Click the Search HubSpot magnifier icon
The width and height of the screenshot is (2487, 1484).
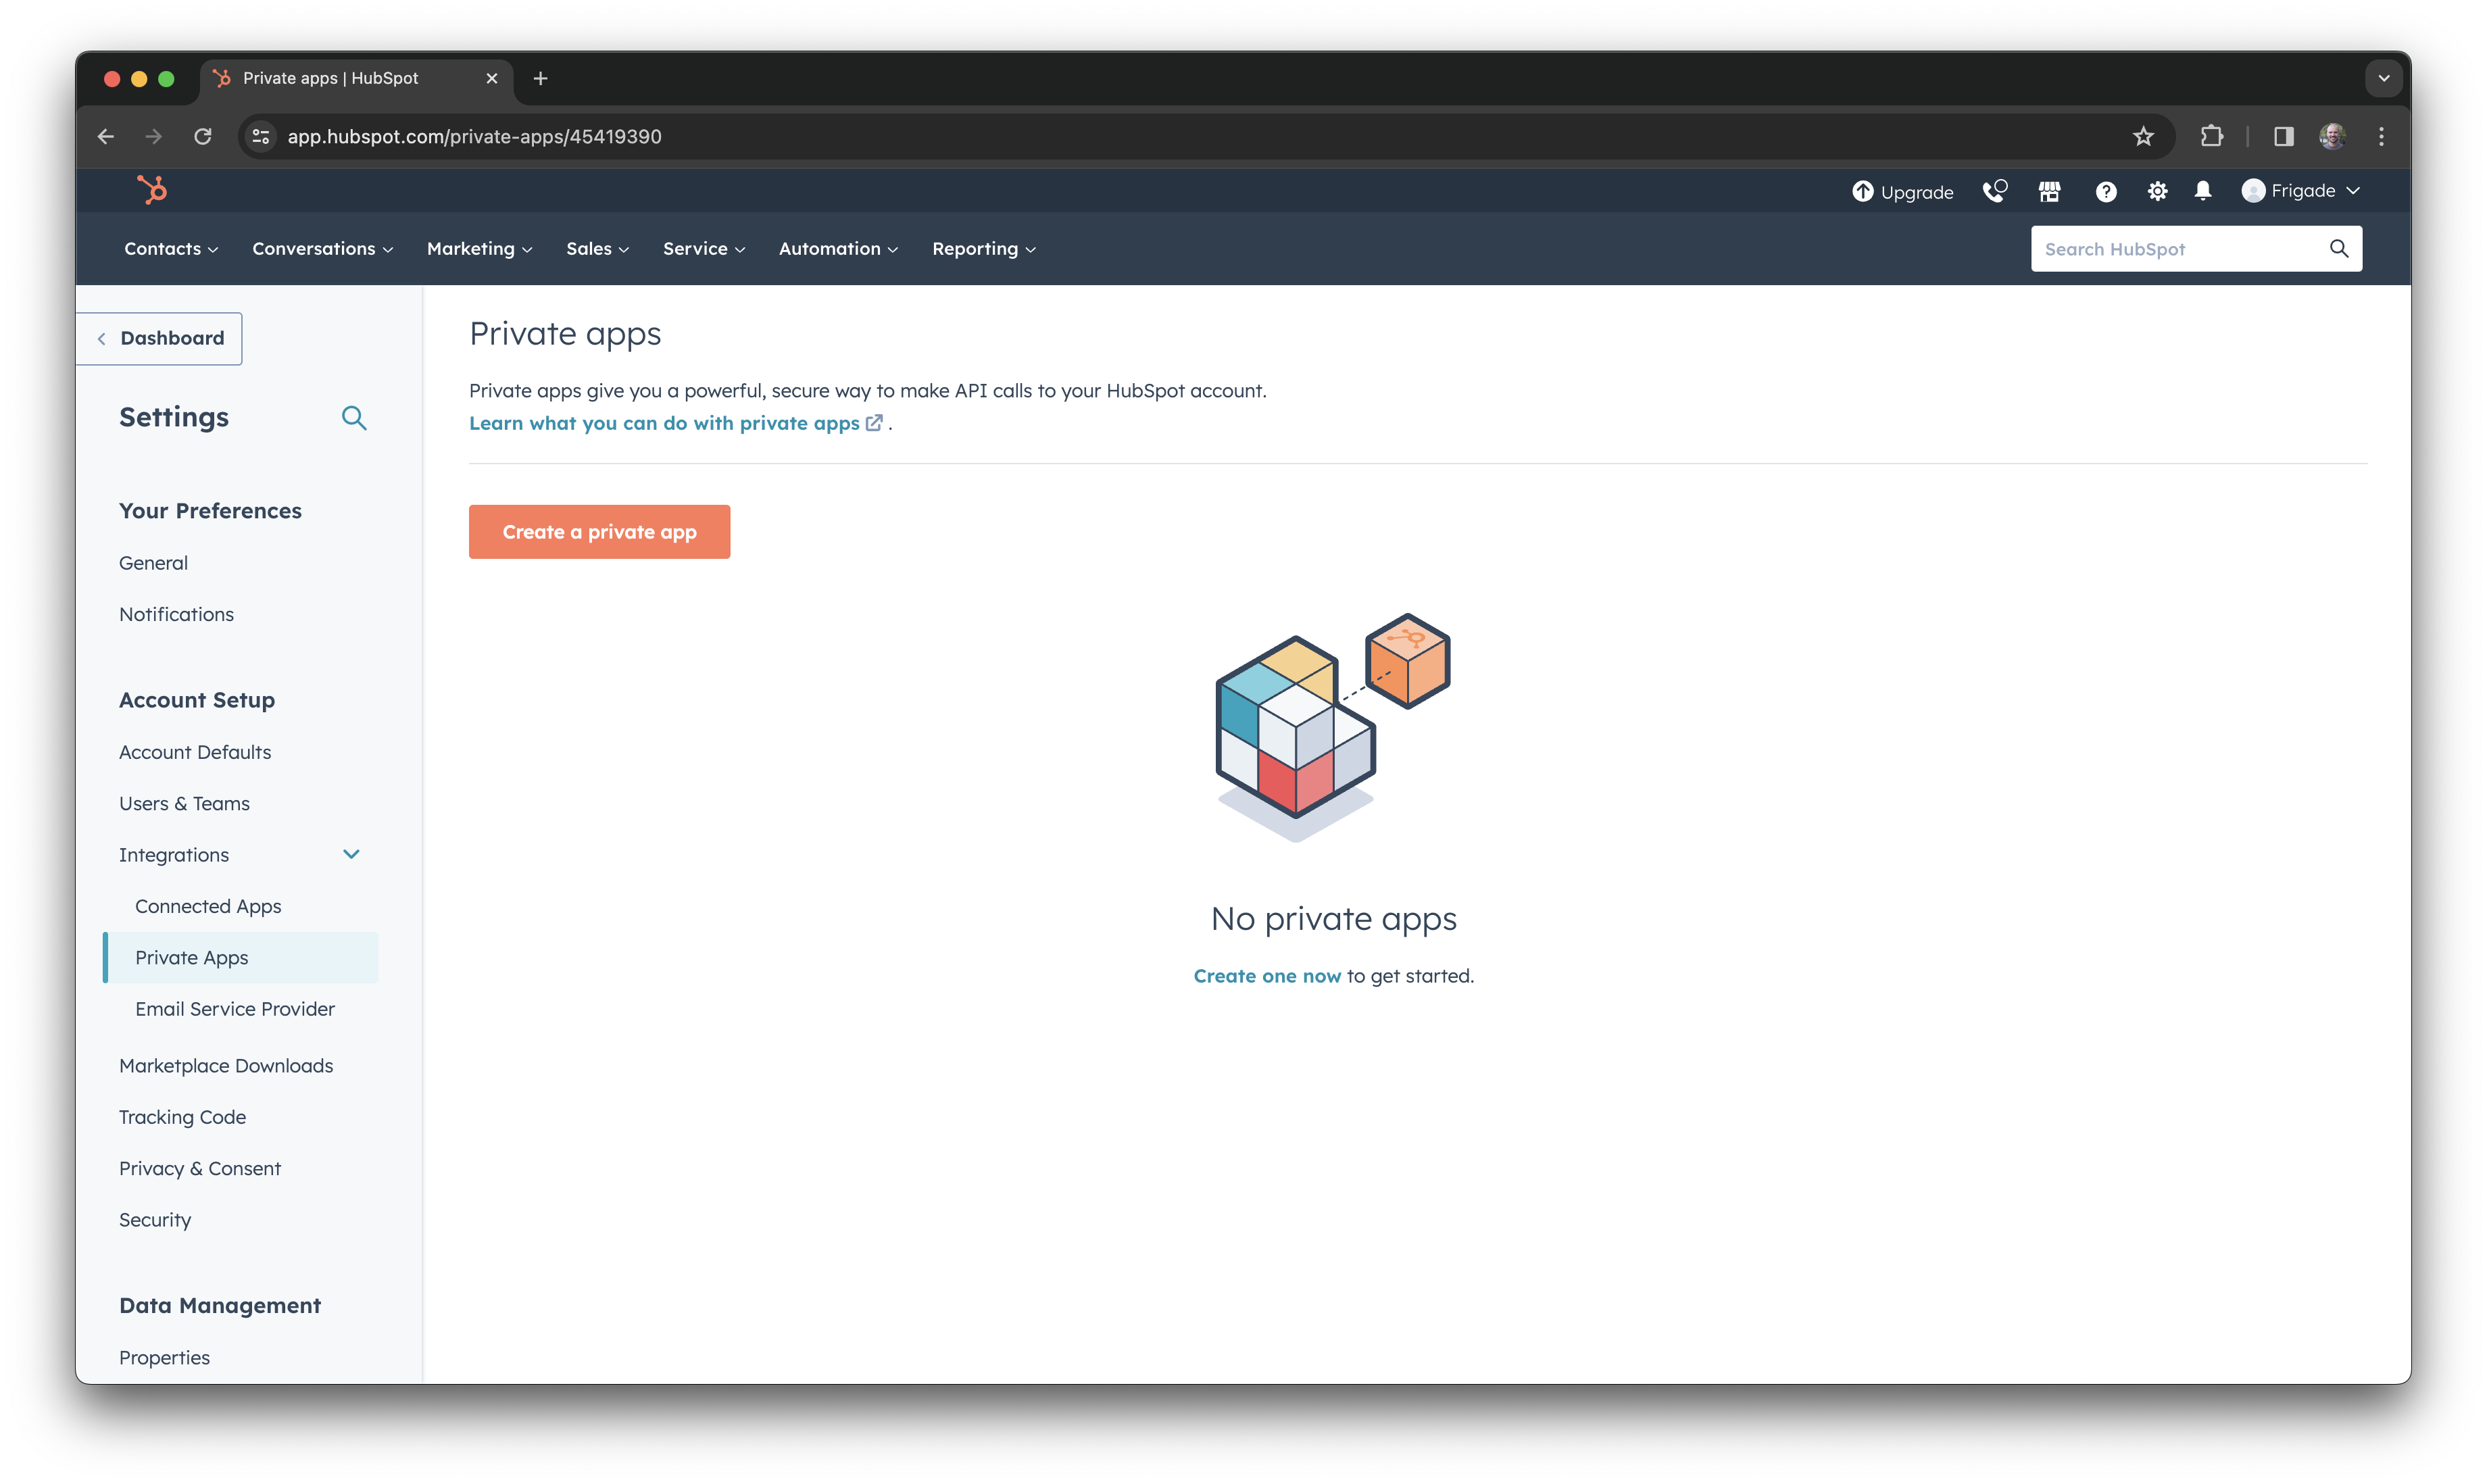pyautogui.click(x=2339, y=248)
